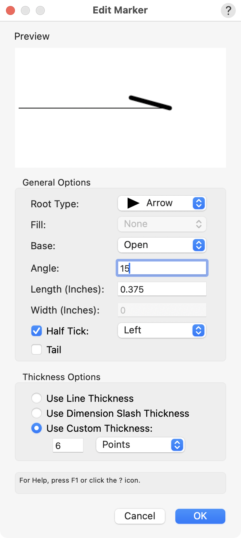This screenshot has width=241, height=538.
Task: Enable the Tail option
Action: pyautogui.click(x=36, y=349)
